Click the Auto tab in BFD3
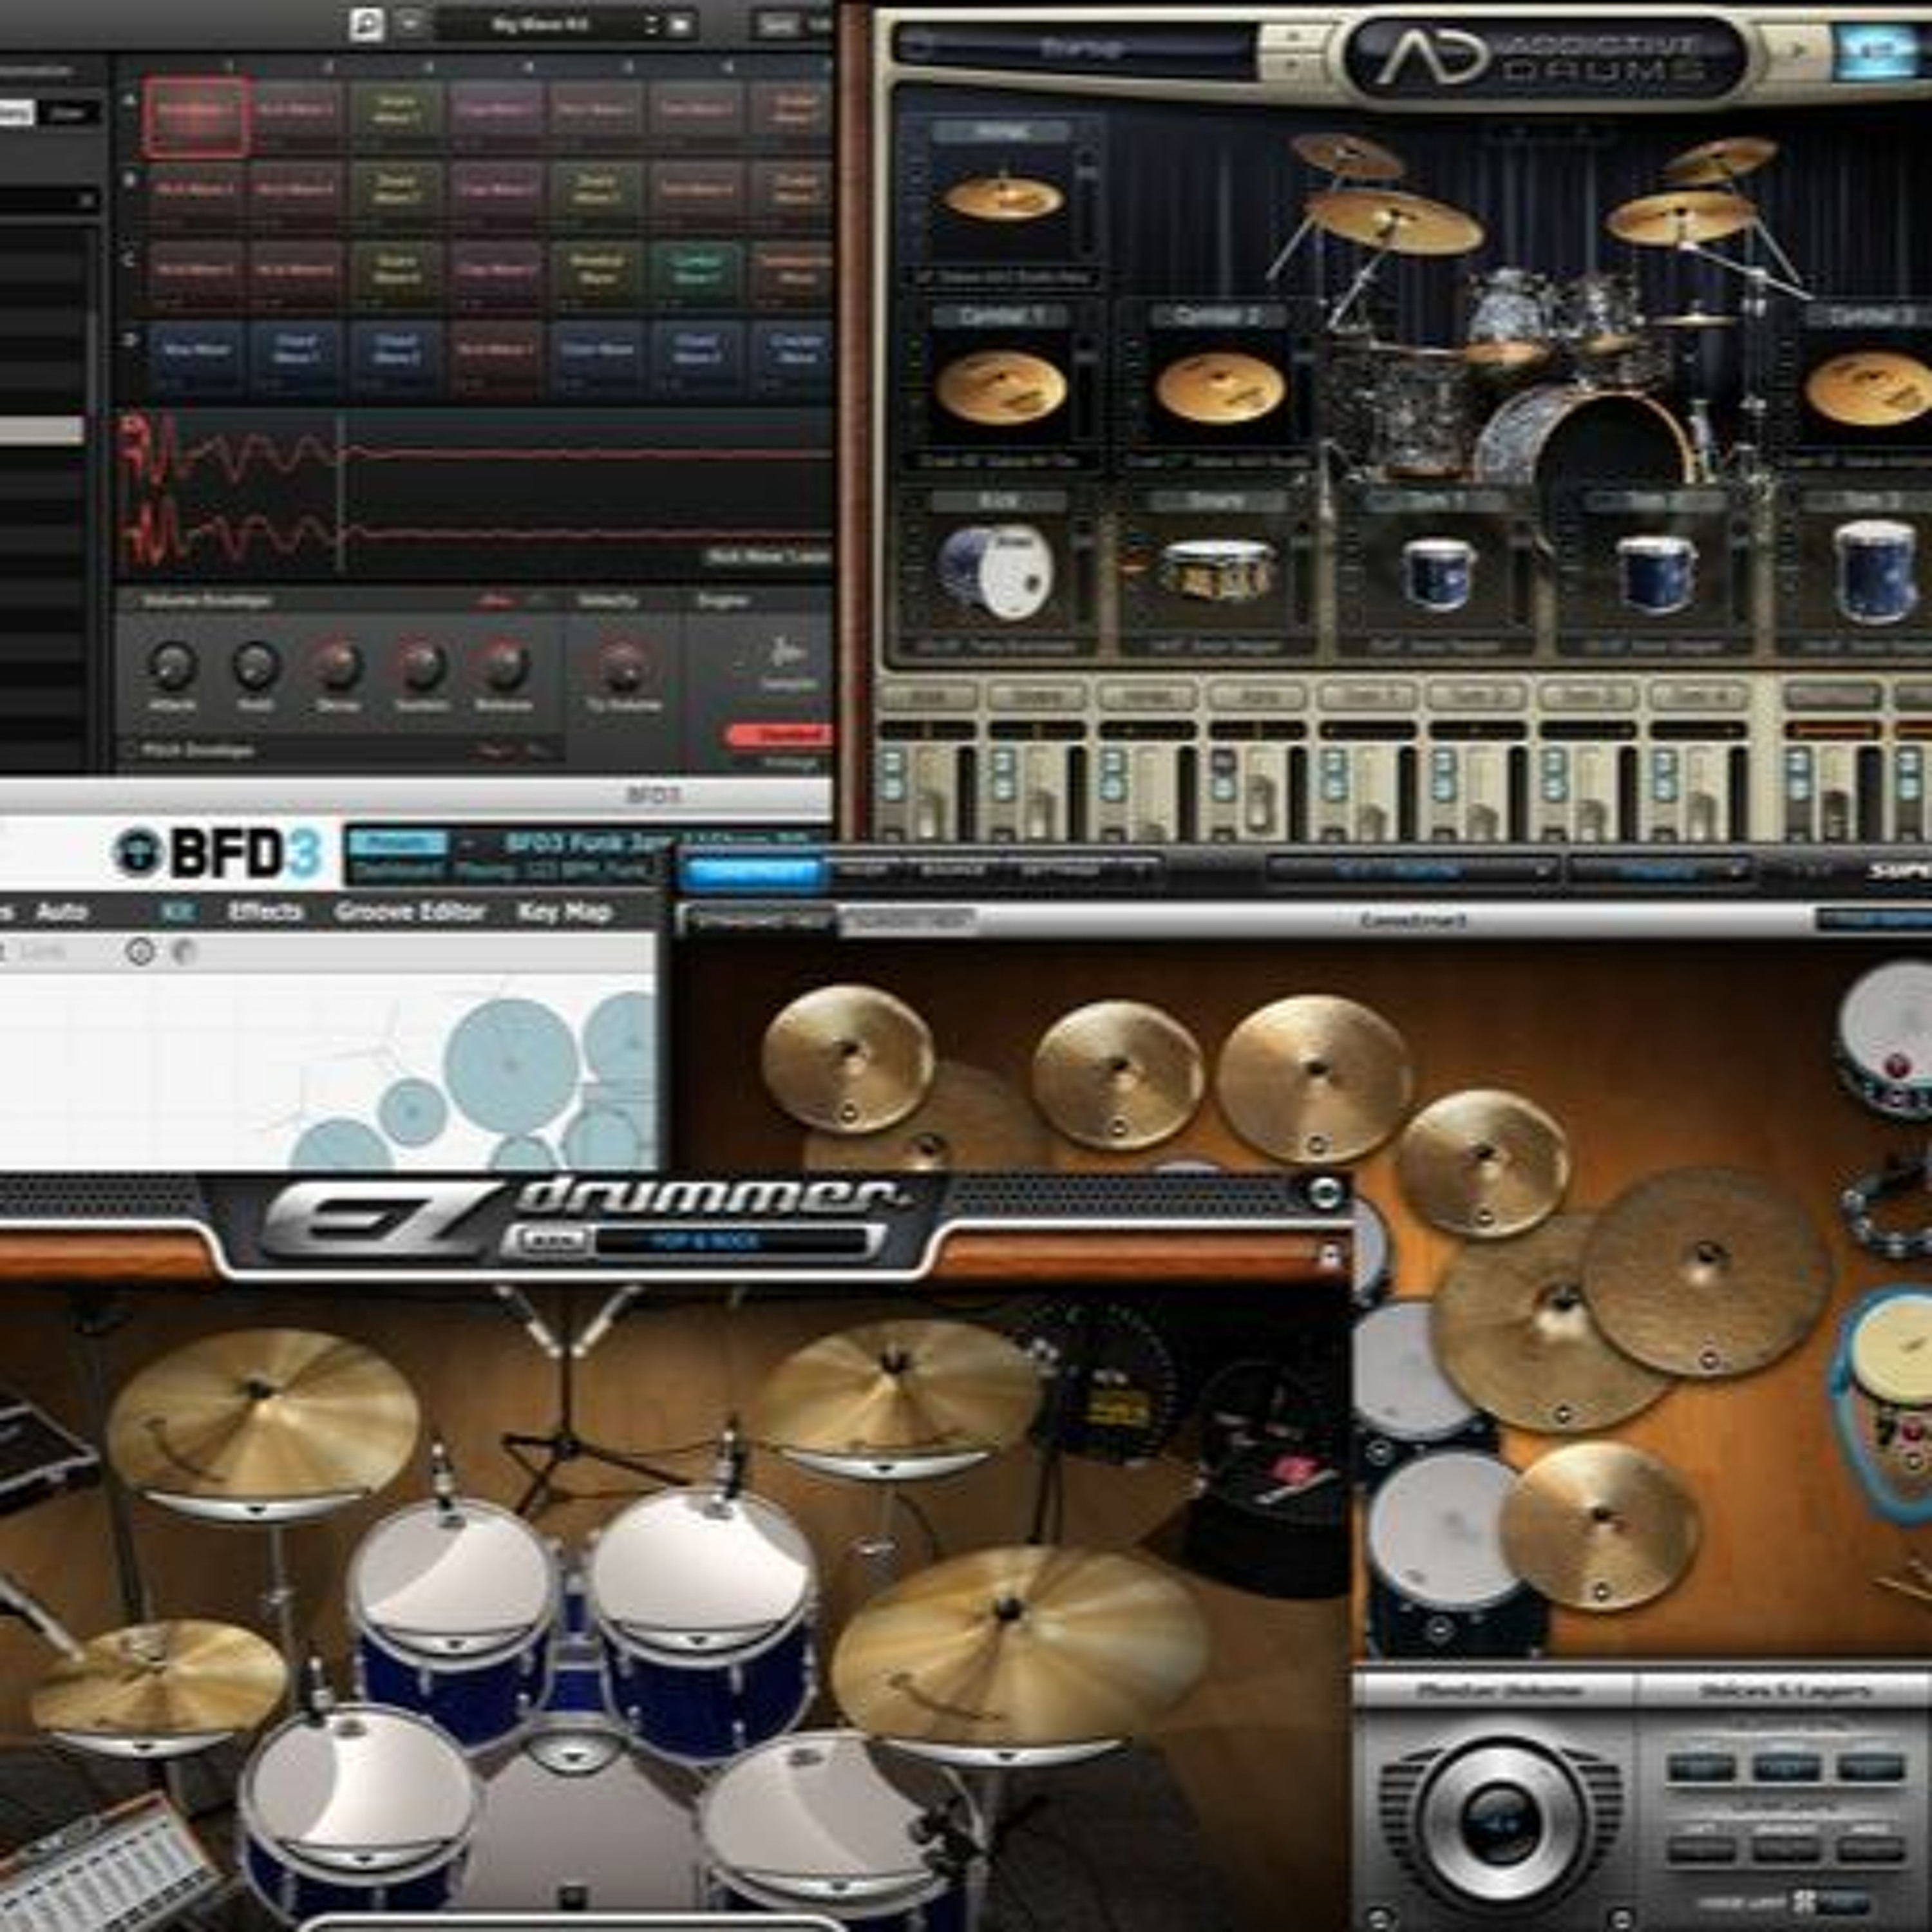The image size is (1932, 1932). (61, 911)
